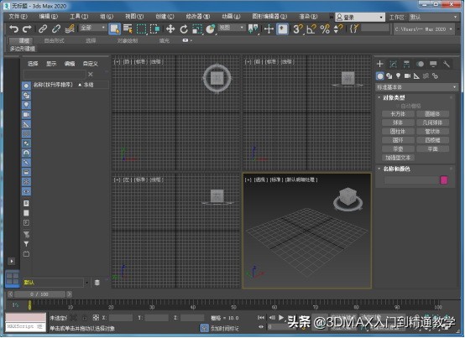Click the object name input field
The width and height of the screenshot is (465, 338).
coord(410,179)
